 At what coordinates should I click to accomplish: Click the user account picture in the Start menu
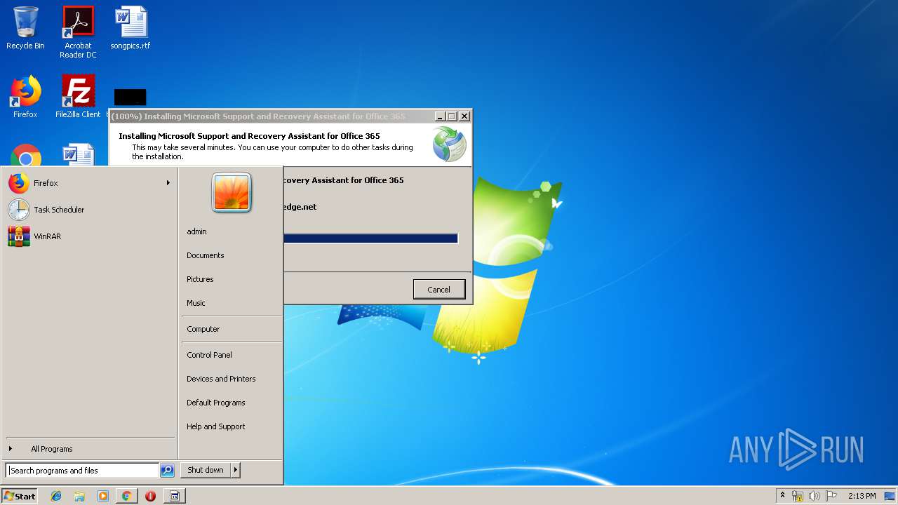[232, 193]
